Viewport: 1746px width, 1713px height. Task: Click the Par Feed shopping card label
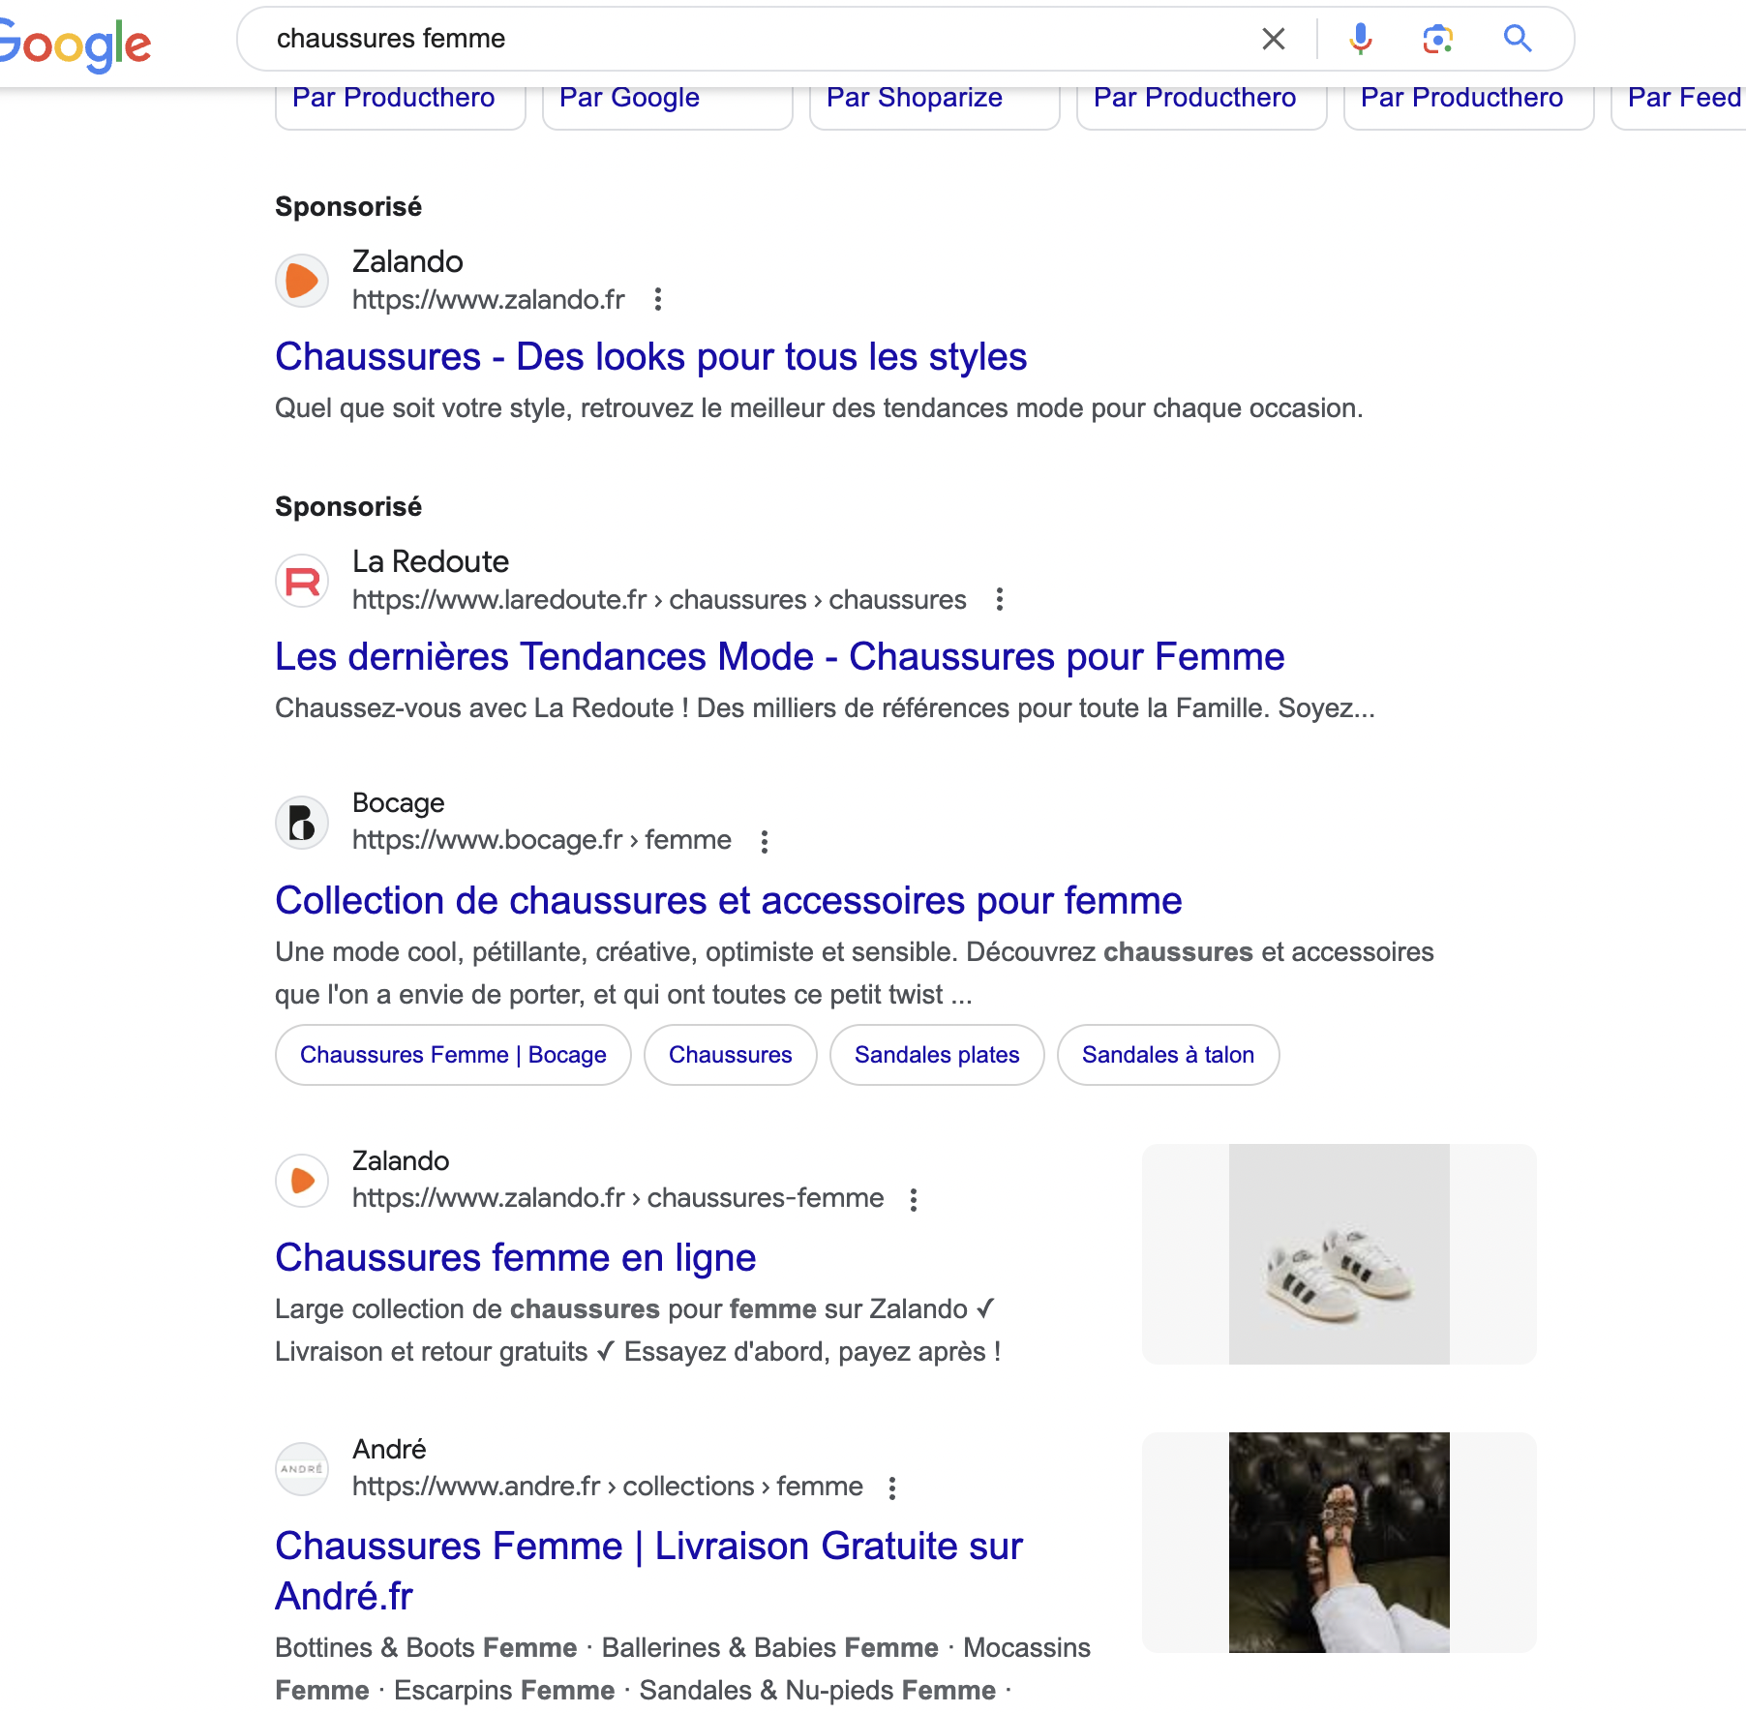pyautogui.click(x=1685, y=98)
